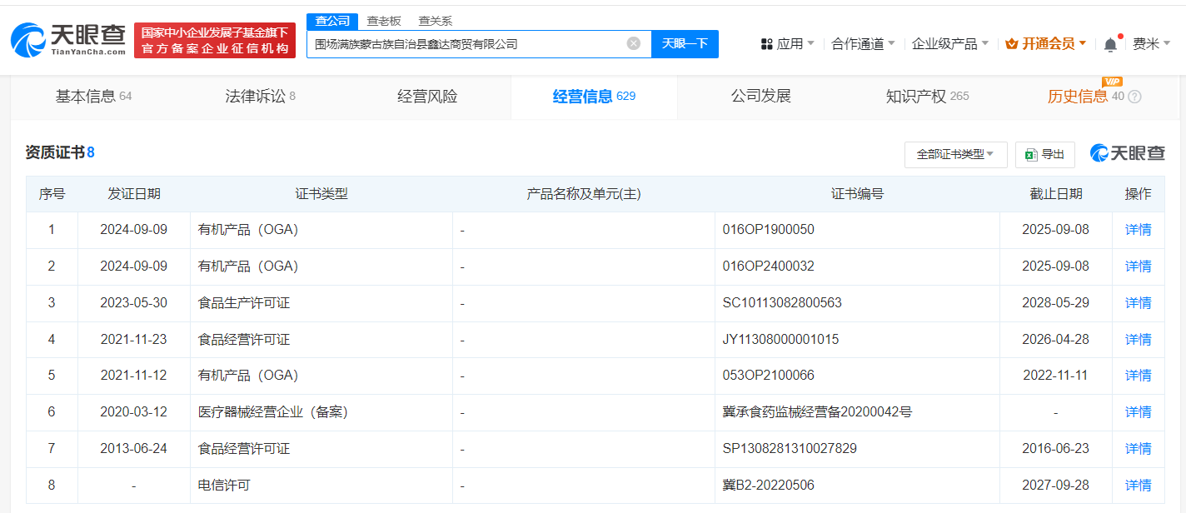This screenshot has width=1186, height=513.
Task: Expand the 合作通道 dropdown
Action: (x=863, y=44)
